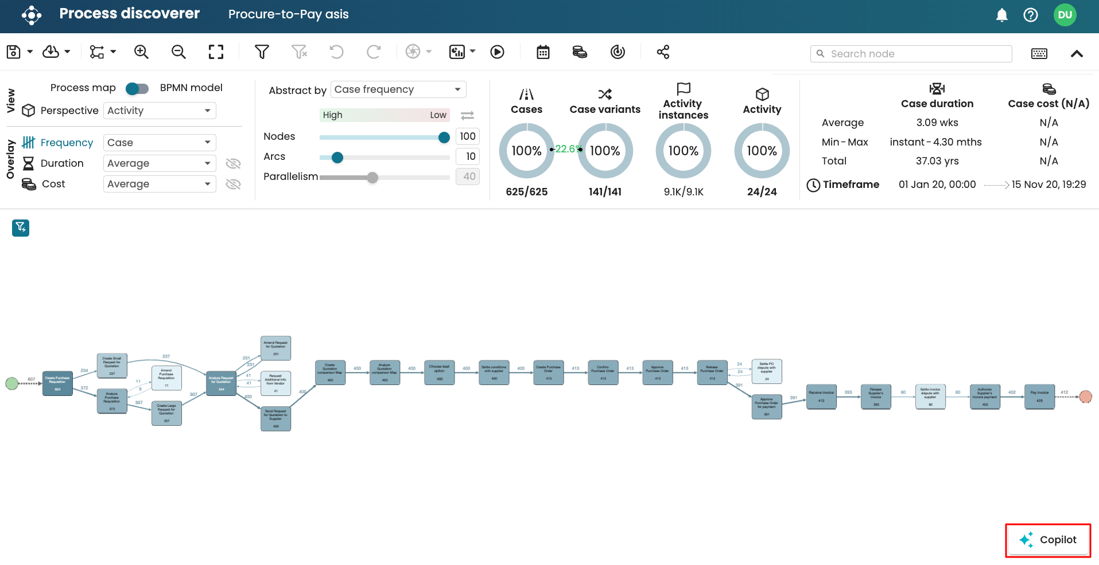Expand the Abstract by Case frequency dropdown
1099x565 pixels.
pyautogui.click(x=398, y=89)
